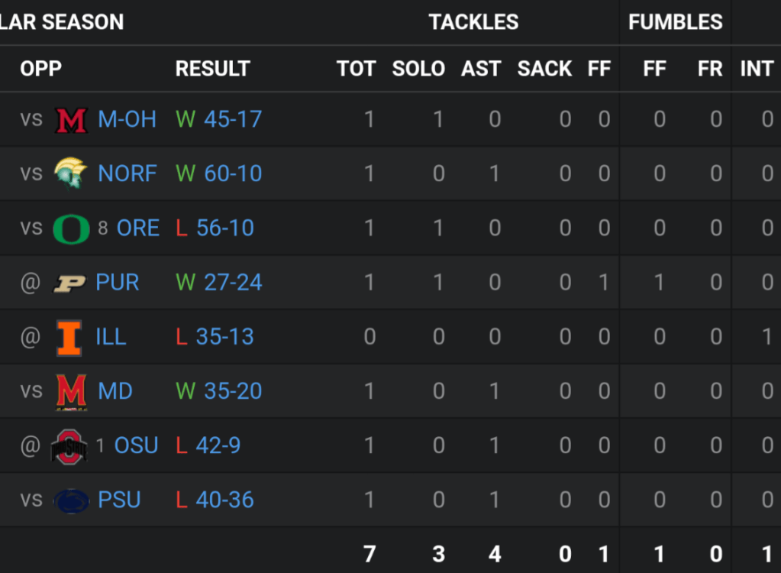
Task: Click the Norfolk State Spartans logo
Action: click(x=72, y=173)
